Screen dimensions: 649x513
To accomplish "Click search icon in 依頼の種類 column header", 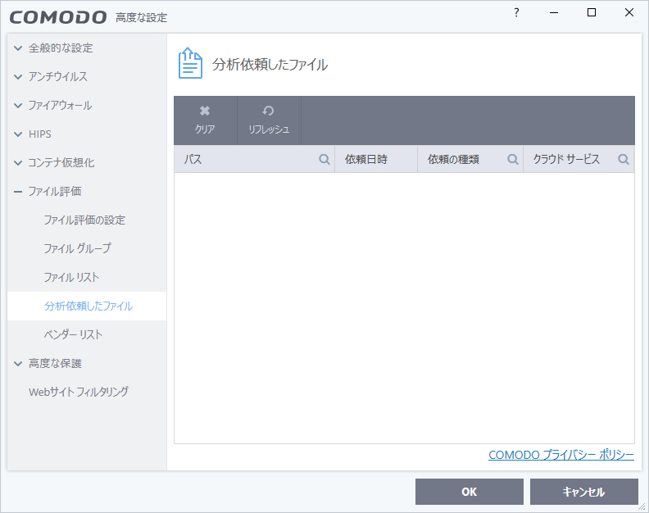I will point(513,160).
